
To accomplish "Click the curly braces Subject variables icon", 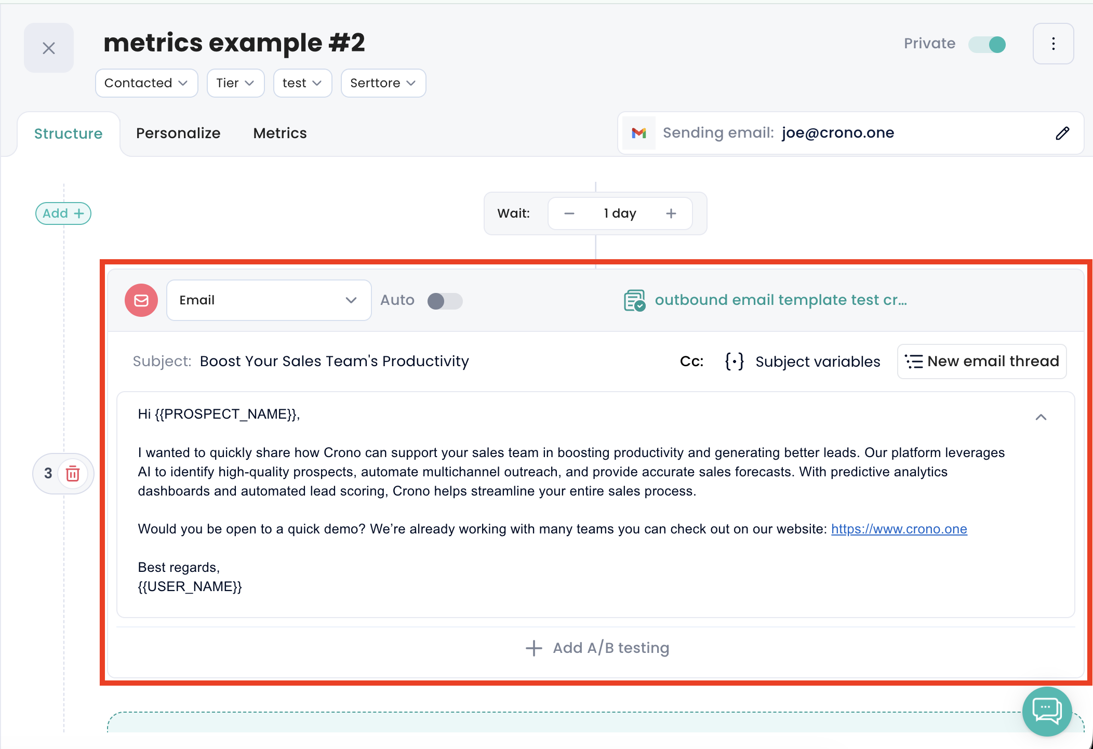I will pos(734,361).
